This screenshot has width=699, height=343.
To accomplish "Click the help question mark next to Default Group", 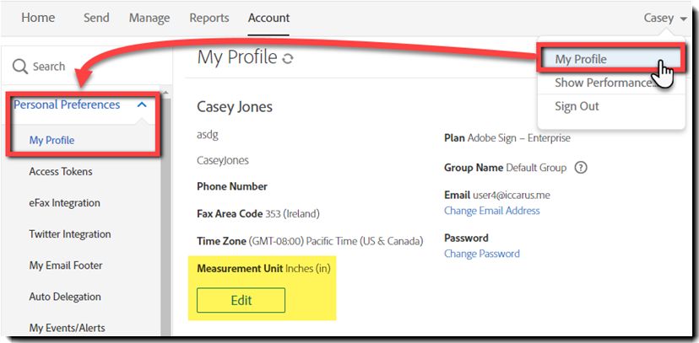I will (581, 169).
